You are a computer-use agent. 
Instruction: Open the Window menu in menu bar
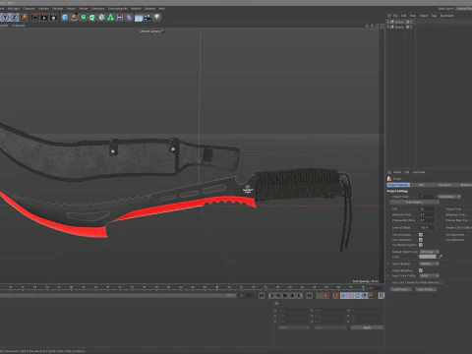pyautogui.click(x=149, y=9)
